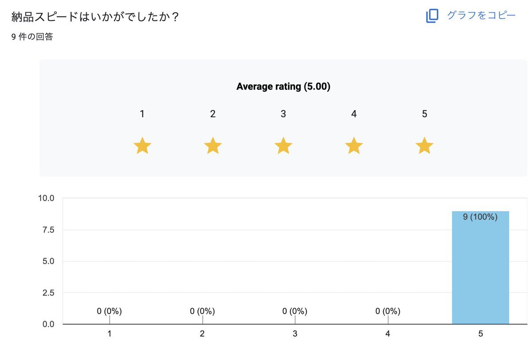Click the yellow star under rating 4
Screen dimensions: 531x352
(354, 145)
